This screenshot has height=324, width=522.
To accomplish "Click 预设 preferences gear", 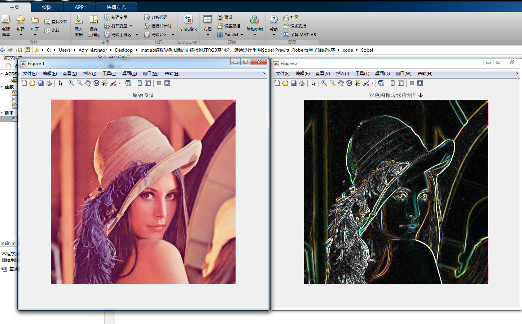I will point(225,17).
